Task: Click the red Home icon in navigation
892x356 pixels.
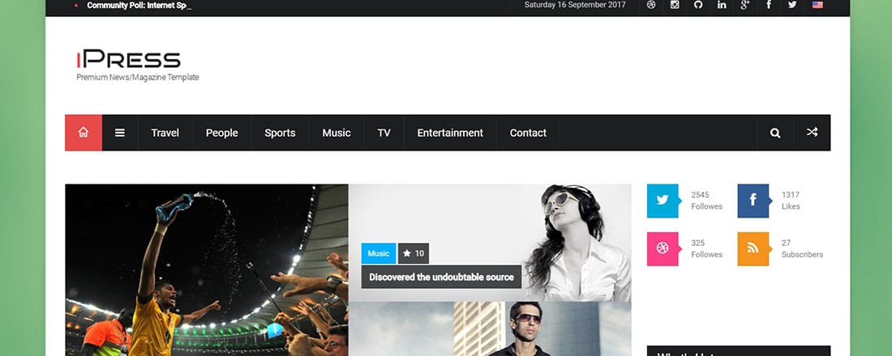Action: click(84, 133)
